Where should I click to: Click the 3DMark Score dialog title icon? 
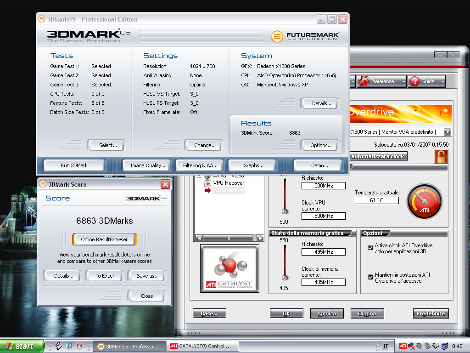(x=43, y=184)
